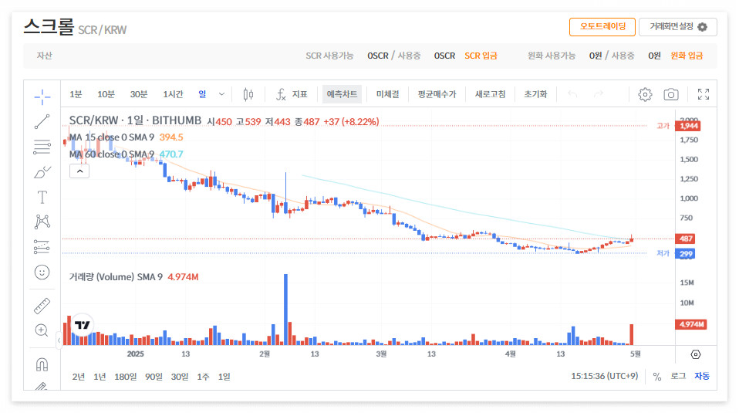Select the 1분 interval
This screenshot has width=739, height=413.
coord(76,94)
